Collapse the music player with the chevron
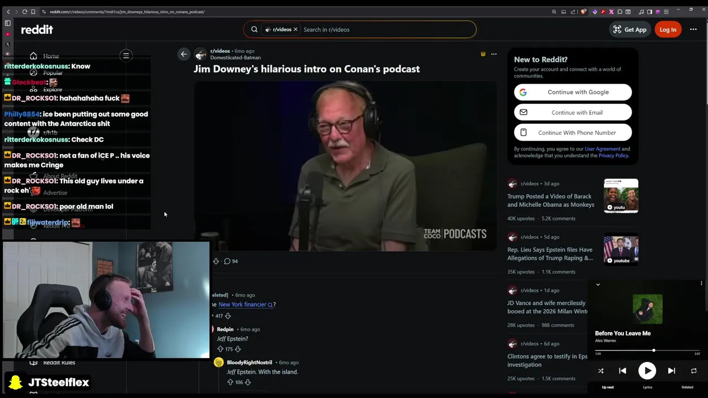Viewport: 708px width, 398px height. (x=598, y=284)
